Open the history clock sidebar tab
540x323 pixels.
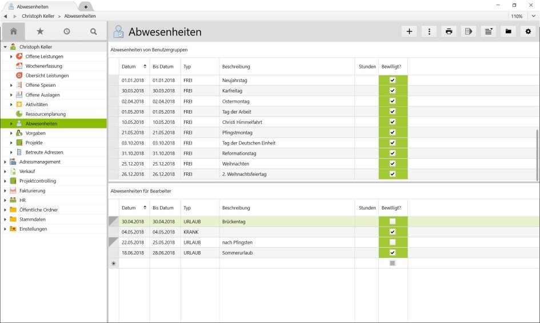coord(67,31)
